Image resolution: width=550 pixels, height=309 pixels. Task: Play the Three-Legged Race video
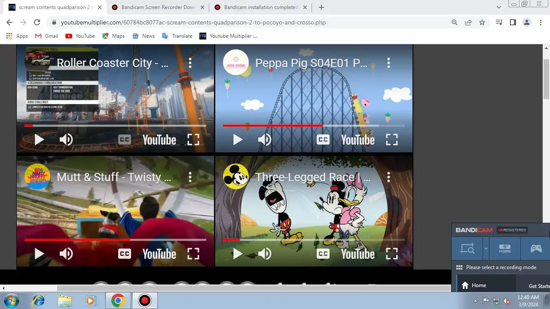238,254
